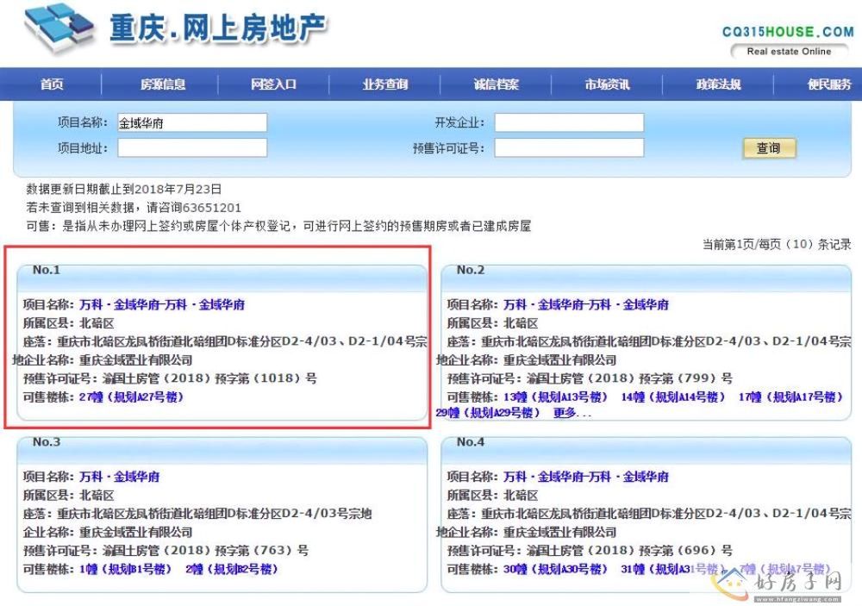This screenshot has width=862, height=606.
Task: Click into the 项目地址 text box
Action: 192,148
